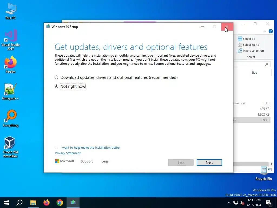This screenshot has height=208, width=277.
Task: Select the 425 KB file row
Action: tap(252, 109)
